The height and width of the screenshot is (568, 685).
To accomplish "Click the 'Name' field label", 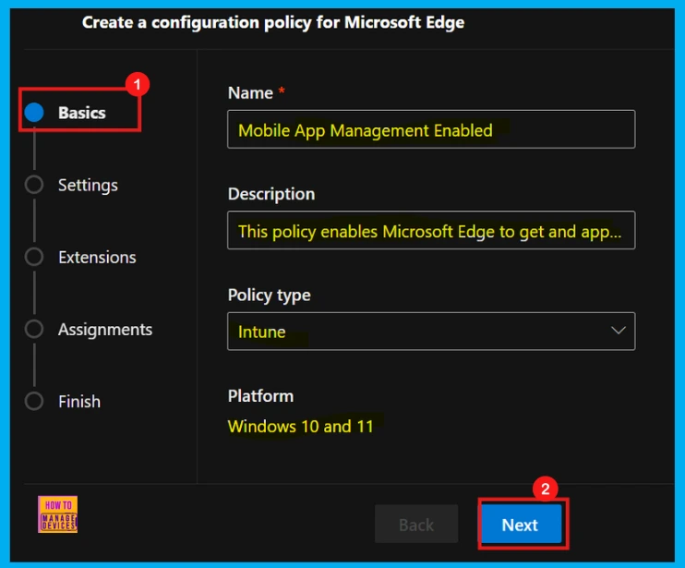I will tap(250, 93).
